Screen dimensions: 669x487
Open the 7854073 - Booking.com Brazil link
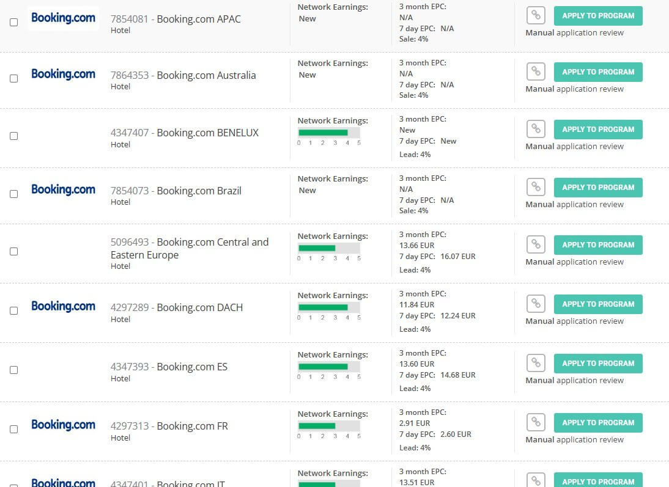pyautogui.click(x=176, y=191)
